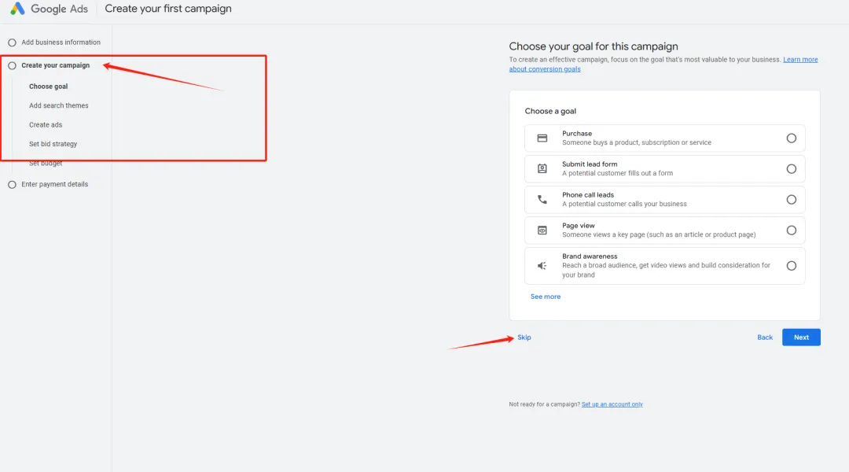Click the Brand awareness megaphone icon

point(542,266)
